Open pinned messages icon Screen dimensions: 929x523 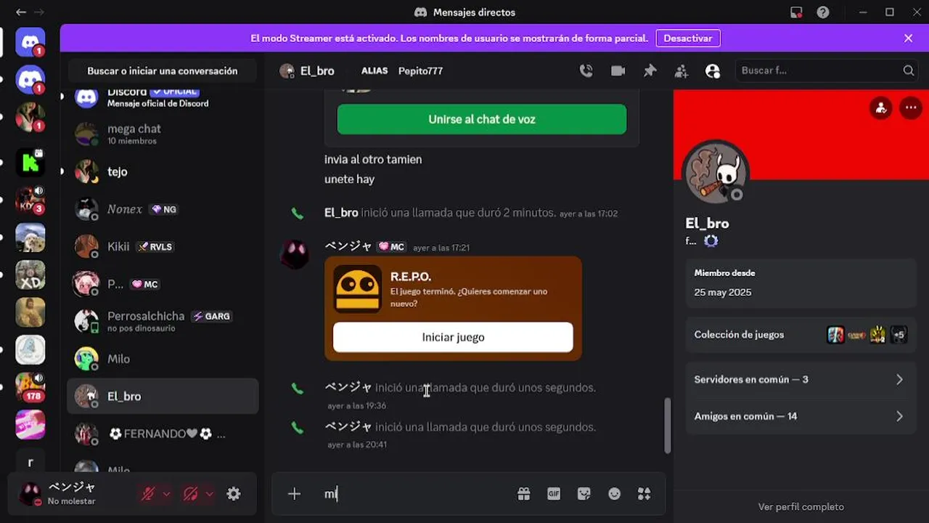(x=650, y=70)
